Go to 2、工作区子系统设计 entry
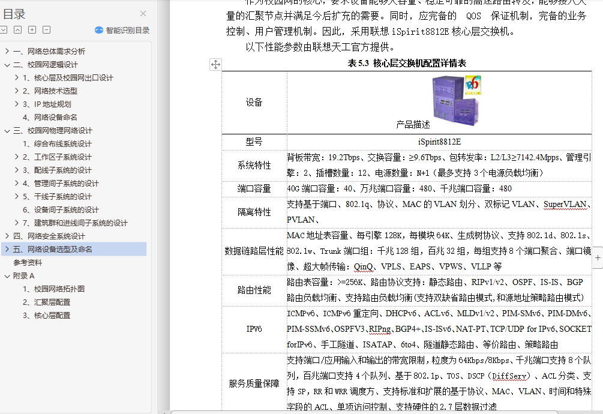 click(x=58, y=157)
